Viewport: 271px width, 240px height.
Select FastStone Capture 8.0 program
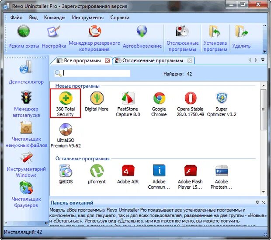[128, 104]
